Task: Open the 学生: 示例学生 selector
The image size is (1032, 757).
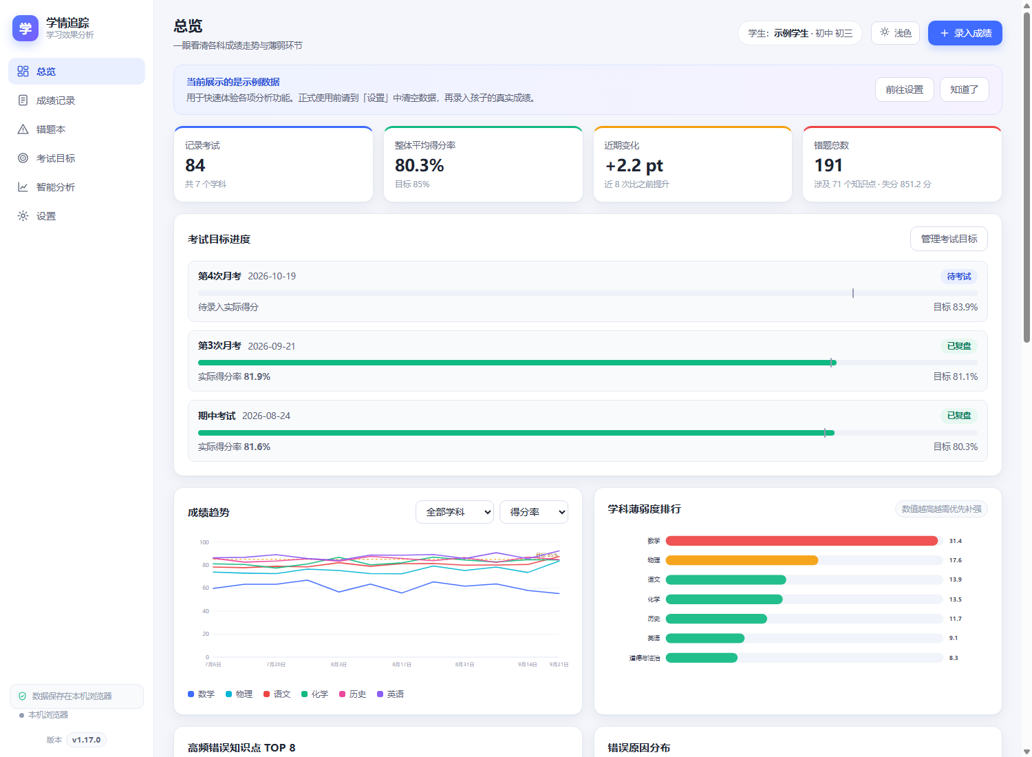Action: 800,33
